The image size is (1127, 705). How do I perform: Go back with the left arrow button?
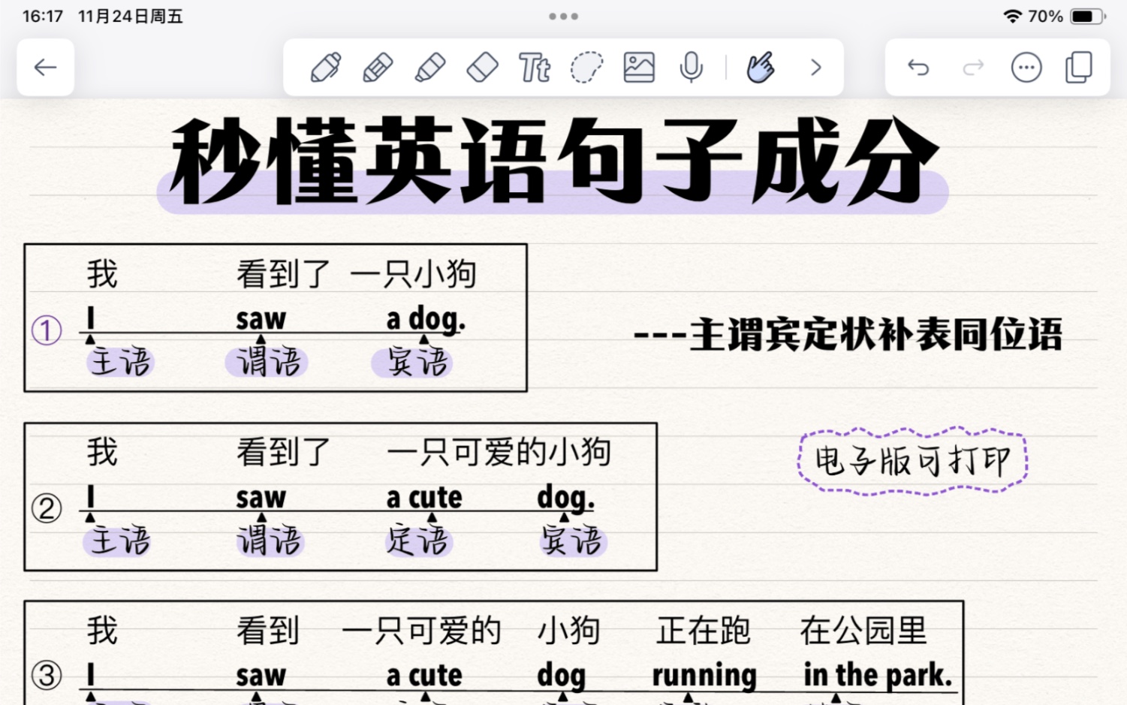[x=46, y=68]
